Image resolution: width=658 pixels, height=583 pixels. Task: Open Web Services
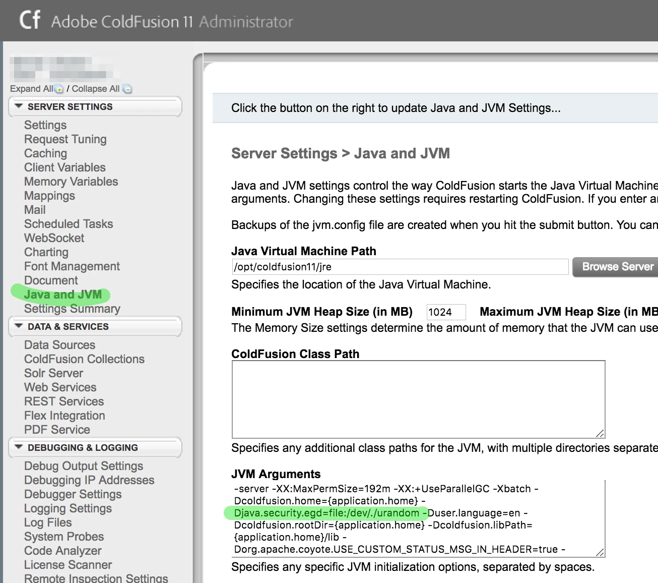(x=60, y=387)
